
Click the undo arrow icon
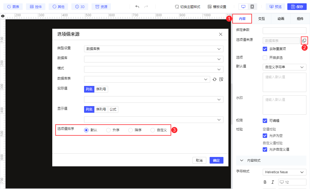[137, 6]
